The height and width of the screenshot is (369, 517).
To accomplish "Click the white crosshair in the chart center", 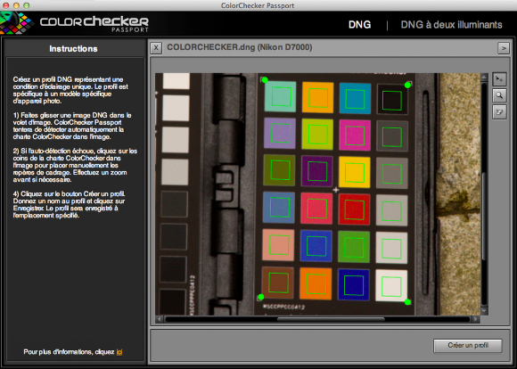I will [x=336, y=190].
